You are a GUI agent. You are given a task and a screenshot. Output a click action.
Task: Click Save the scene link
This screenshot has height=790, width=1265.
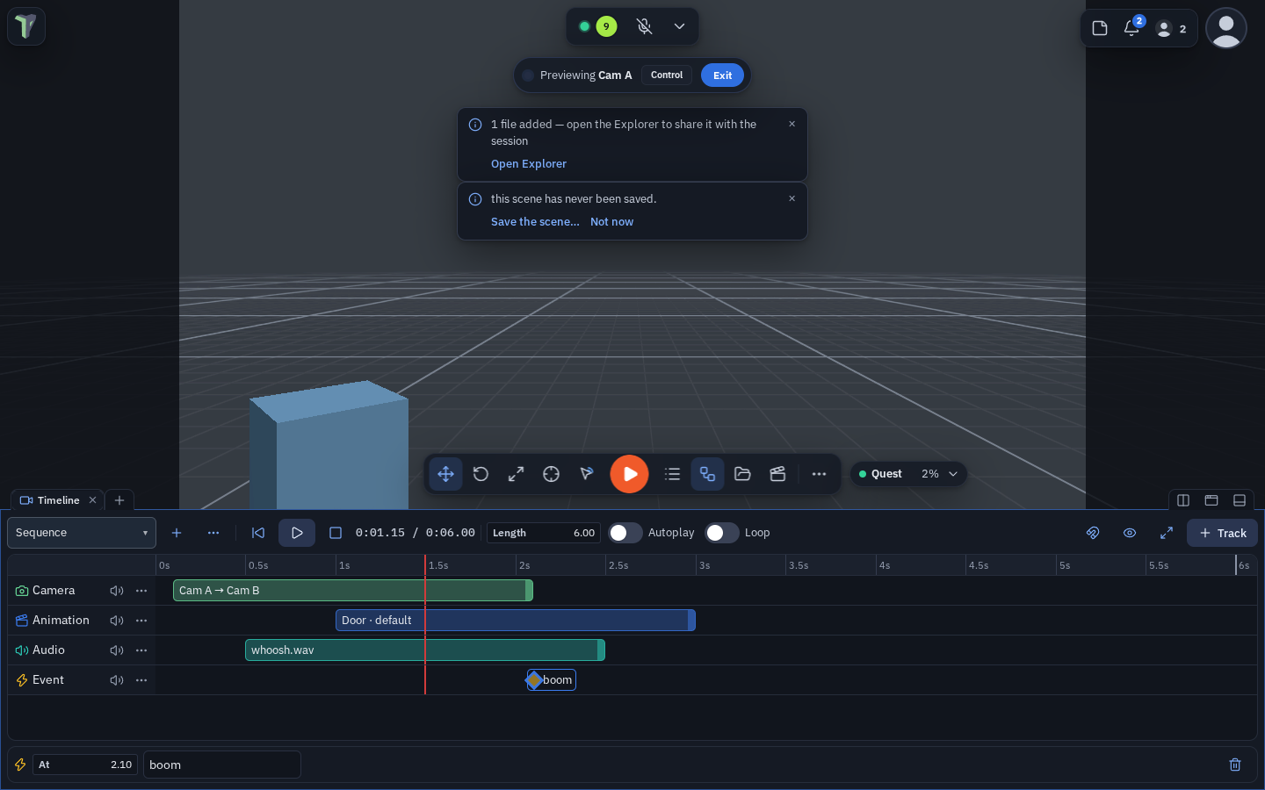[x=535, y=222]
